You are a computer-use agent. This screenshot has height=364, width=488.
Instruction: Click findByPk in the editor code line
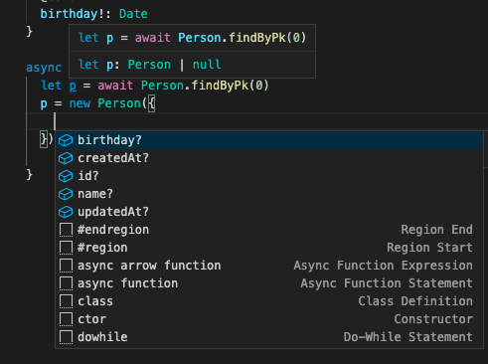coord(220,86)
